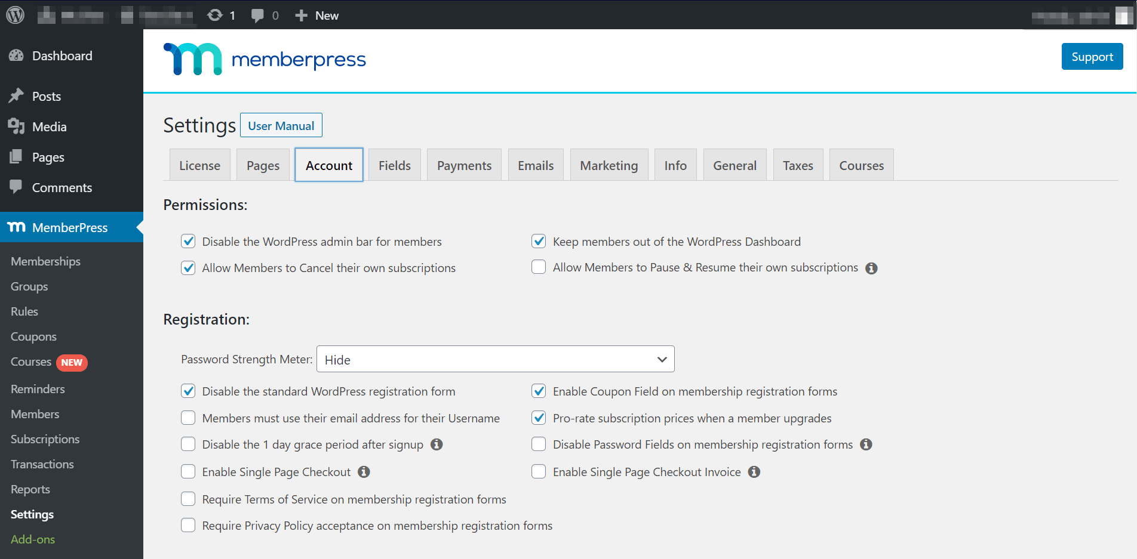Check Enable Single Page Checkout

click(188, 471)
